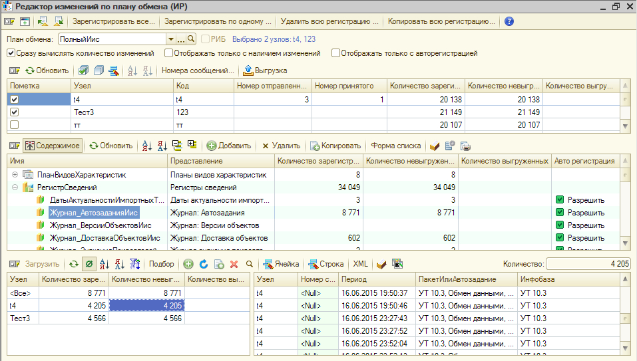Click the funnel filter icon in bottom toolbar

coord(135,264)
